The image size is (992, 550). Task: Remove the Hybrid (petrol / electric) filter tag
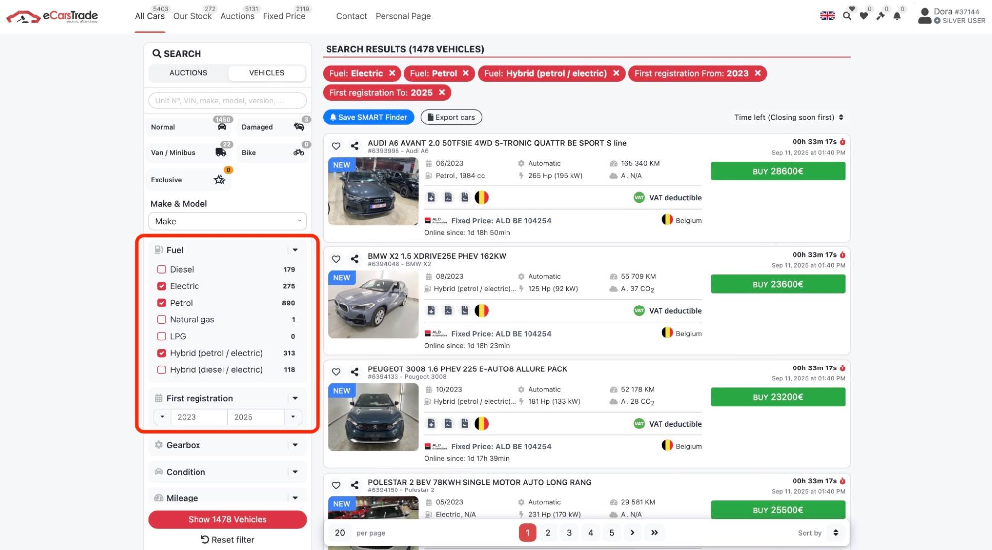click(x=616, y=73)
